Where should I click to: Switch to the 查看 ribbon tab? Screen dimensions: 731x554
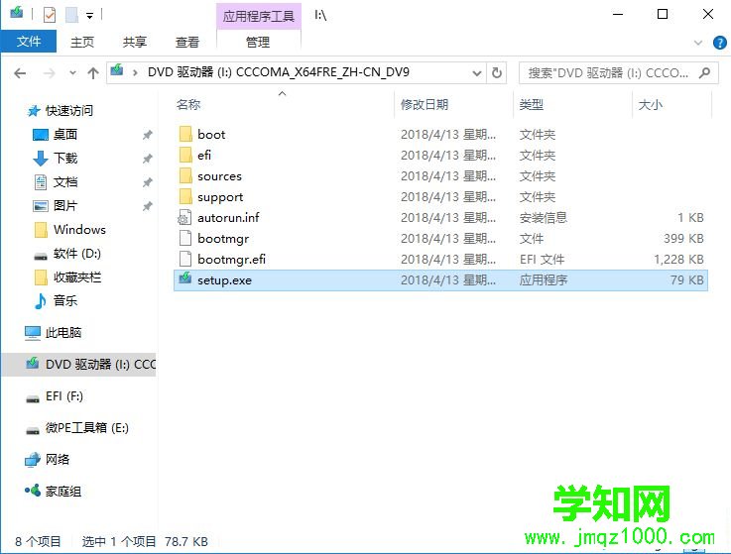click(x=186, y=42)
